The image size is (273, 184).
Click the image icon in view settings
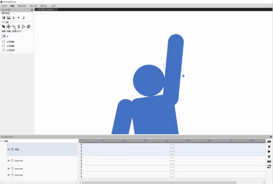click(x=9, y=18)
